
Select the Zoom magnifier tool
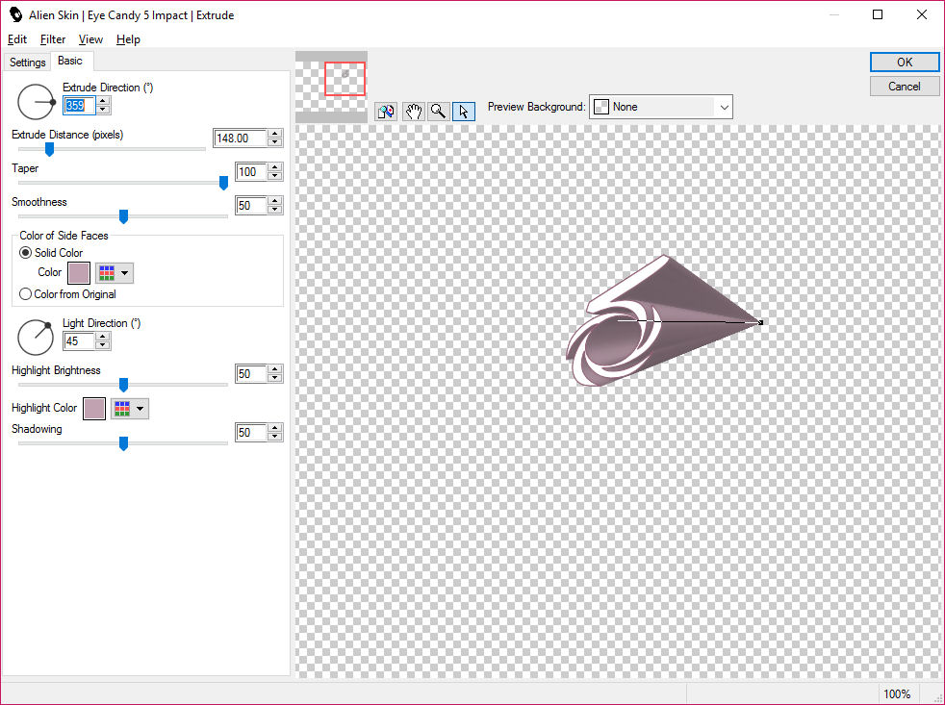tap(438, 112)
